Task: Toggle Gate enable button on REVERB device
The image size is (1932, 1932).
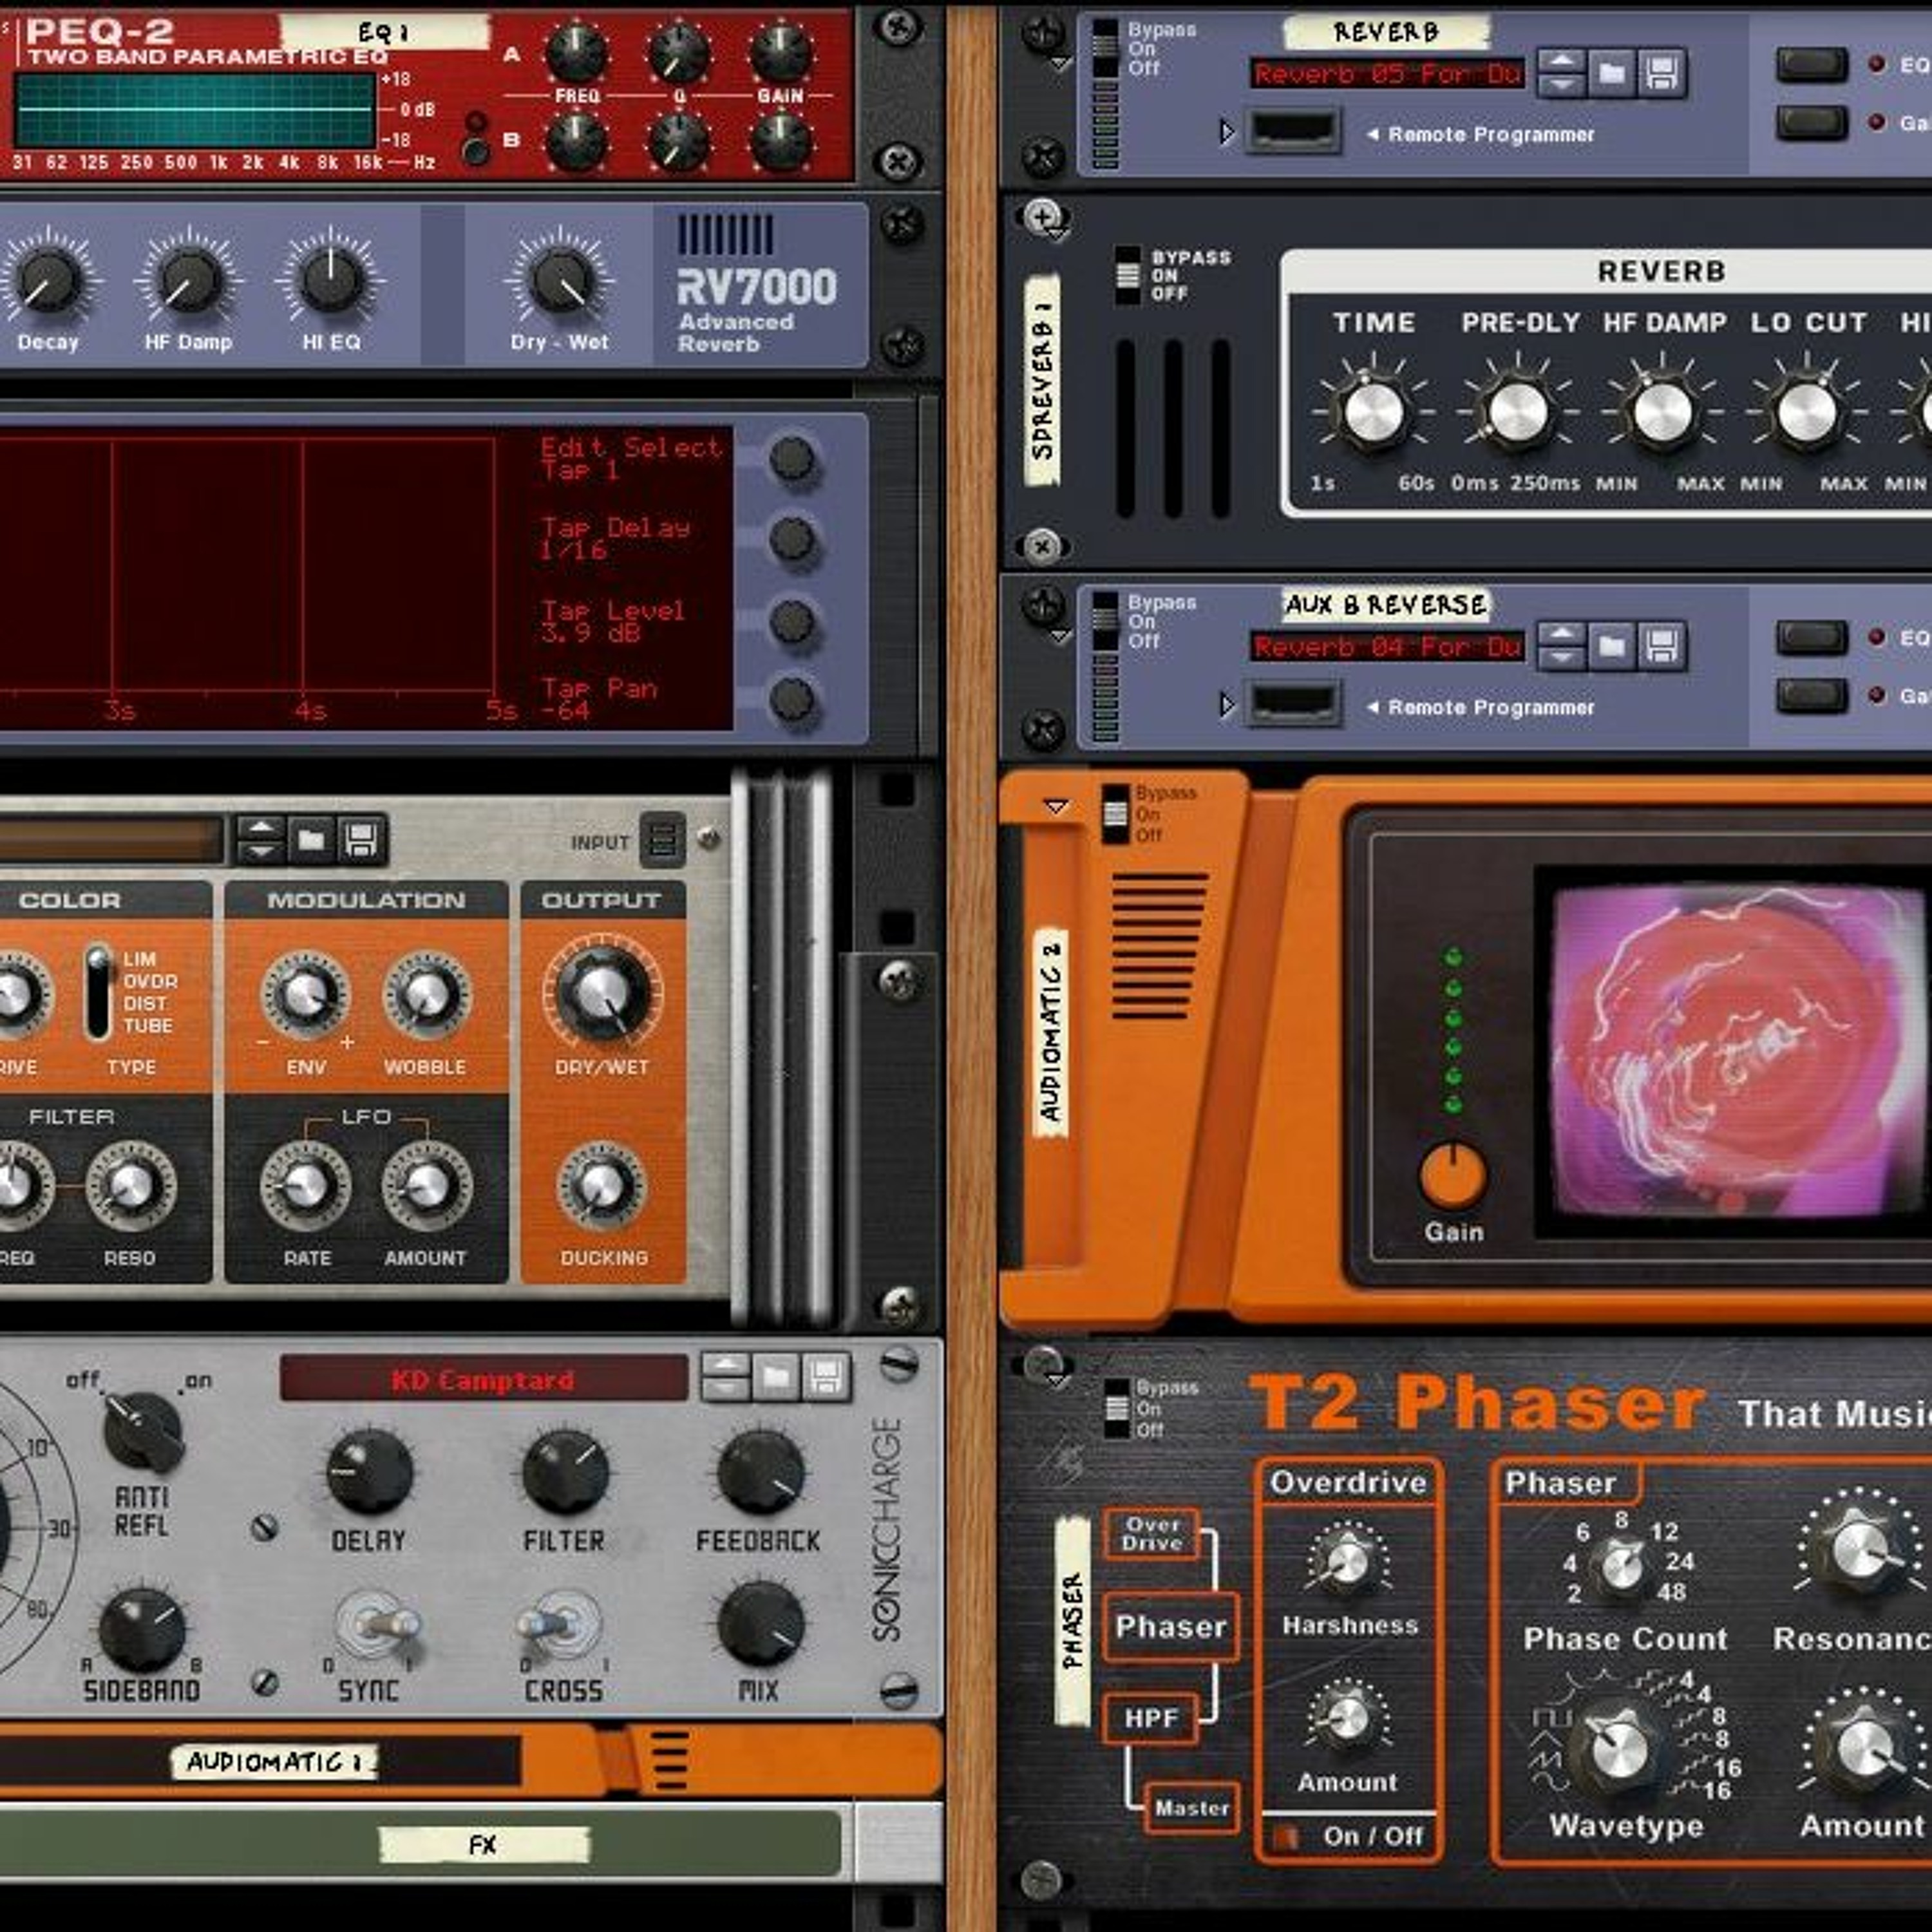Action: [1812, 123]
